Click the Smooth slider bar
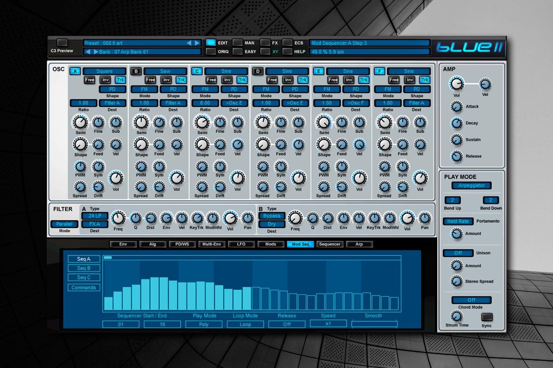Screen dimensions: 553x368 click(x=374, y=324)
